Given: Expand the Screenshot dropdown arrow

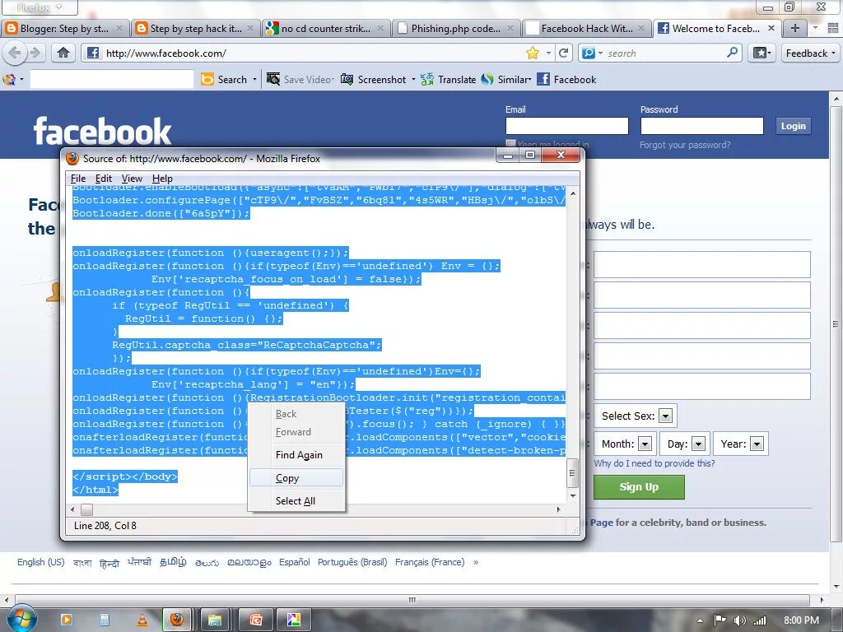Looking at the screenshot, I should 413,80.
